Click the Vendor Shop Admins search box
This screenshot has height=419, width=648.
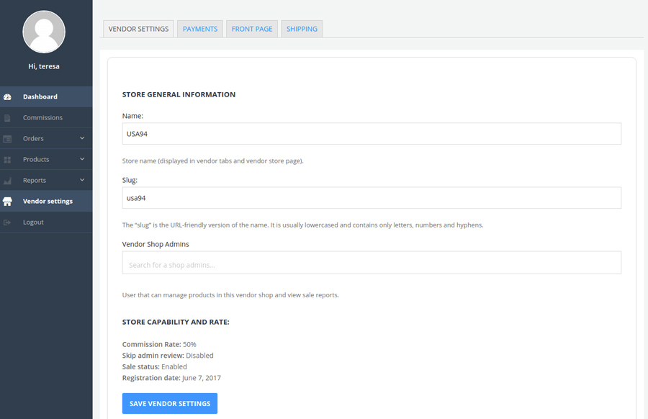[x=372, y=263]
